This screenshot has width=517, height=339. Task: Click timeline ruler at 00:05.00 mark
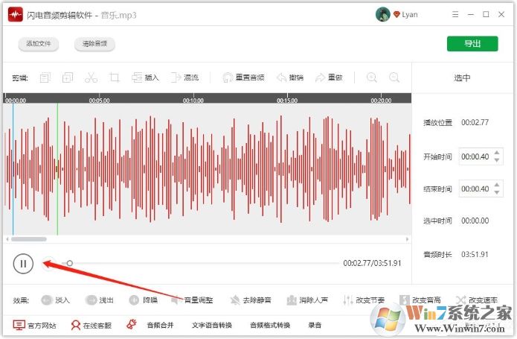(99, 100)
